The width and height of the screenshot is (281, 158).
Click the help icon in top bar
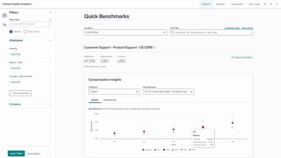coord(271,4)
